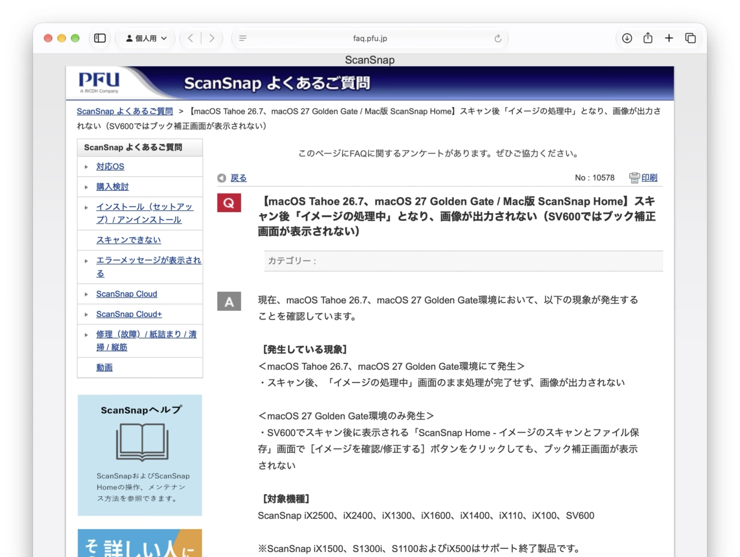Click the gray A answer icon
This screenshot has width=740, height=557.
tap(229, 302)
